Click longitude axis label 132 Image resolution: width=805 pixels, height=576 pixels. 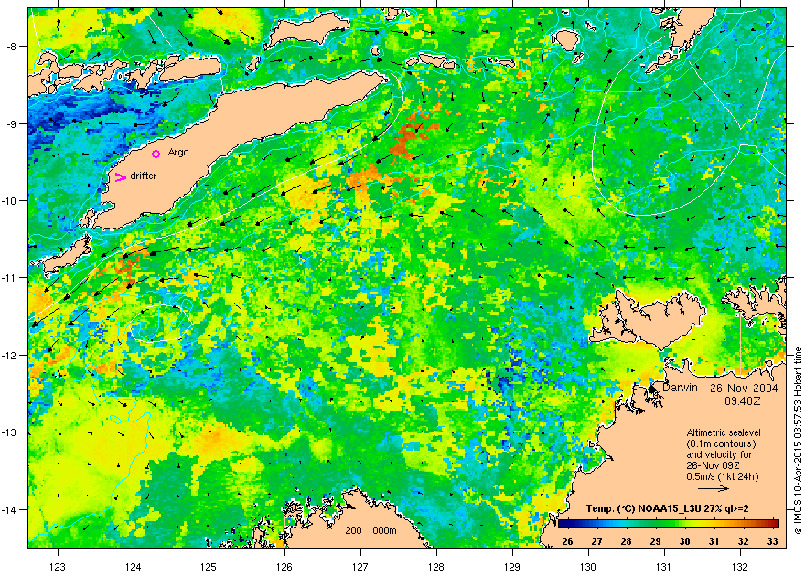pos(740,567)
